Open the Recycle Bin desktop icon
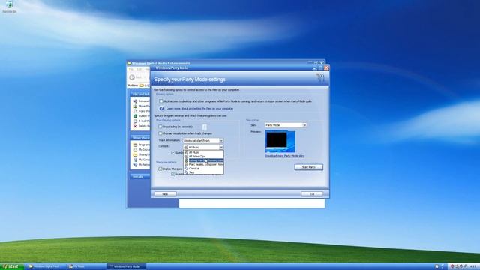Screen dimensions: 480x270 click(9, 7)
